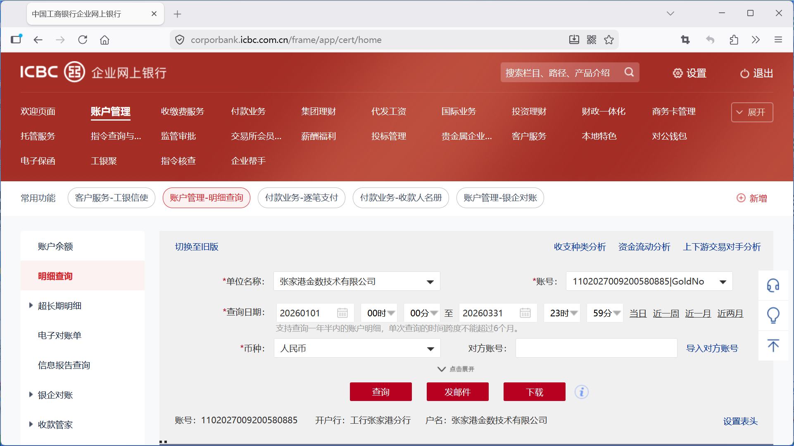Click the ICBC logo emblem

pos(74,72)
